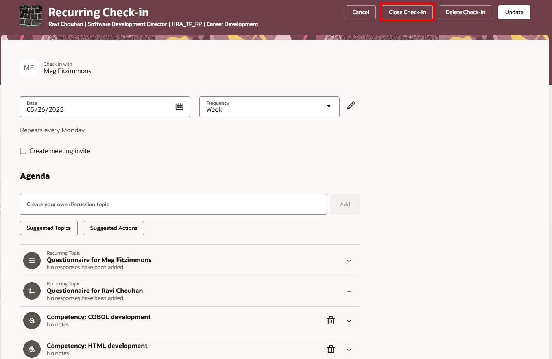Open Suggested Actions

pos(114,228)
